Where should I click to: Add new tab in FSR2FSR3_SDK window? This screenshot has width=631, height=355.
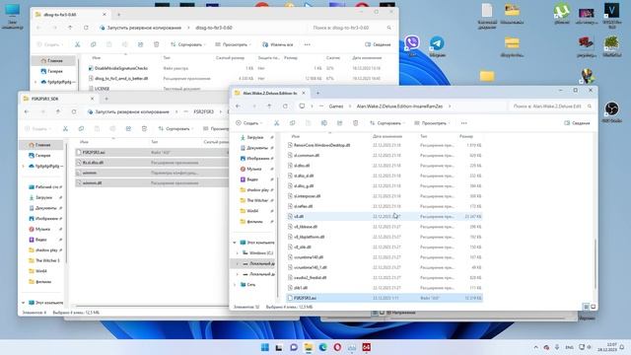tap(106, 99)
